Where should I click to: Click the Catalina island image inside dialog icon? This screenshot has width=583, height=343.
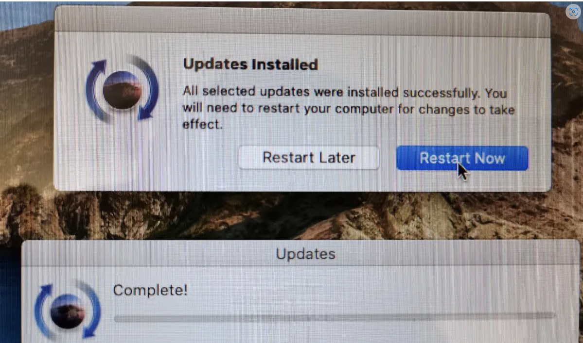pyautogui.click(x=122, y=90)
